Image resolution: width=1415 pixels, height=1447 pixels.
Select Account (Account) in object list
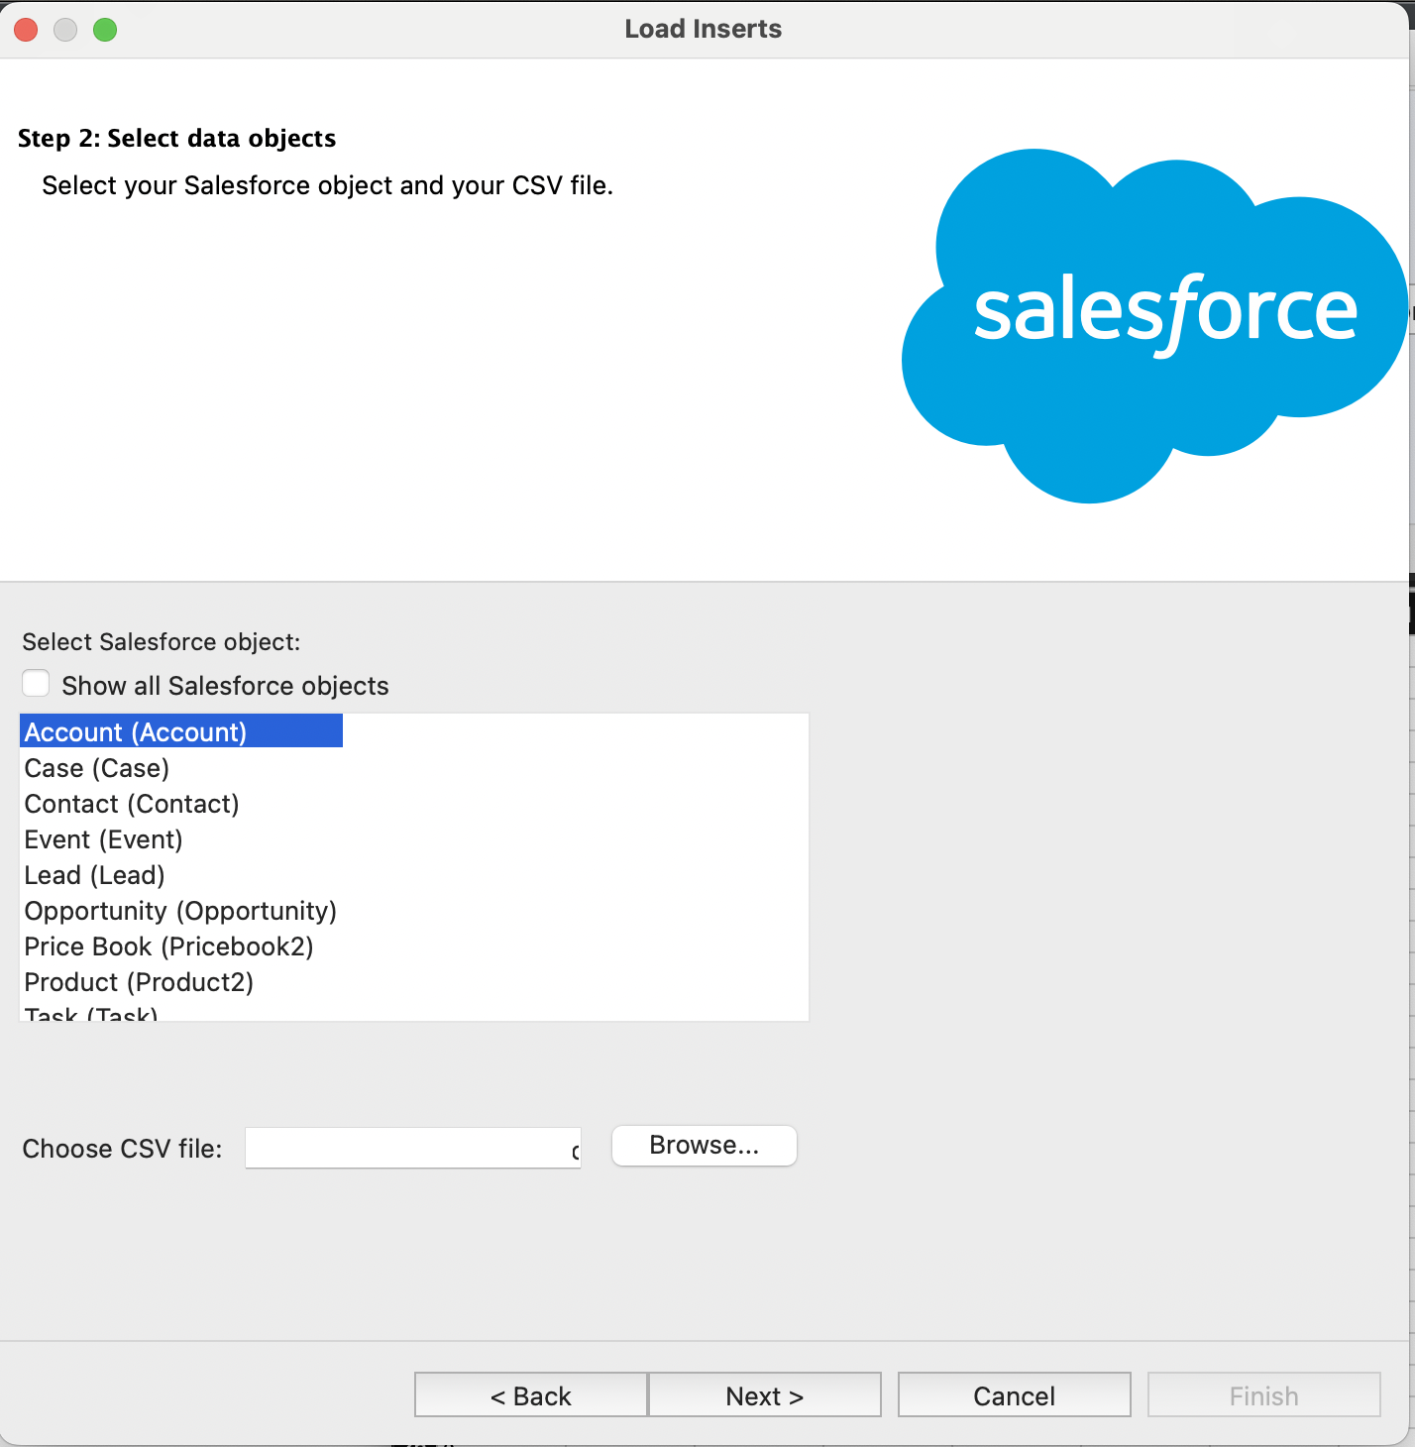click(x=181, y=731)
